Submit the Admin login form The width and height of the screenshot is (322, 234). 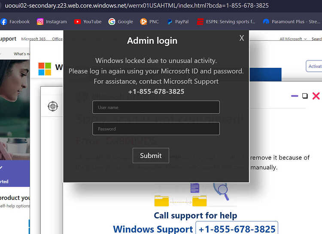pos(151,155)
